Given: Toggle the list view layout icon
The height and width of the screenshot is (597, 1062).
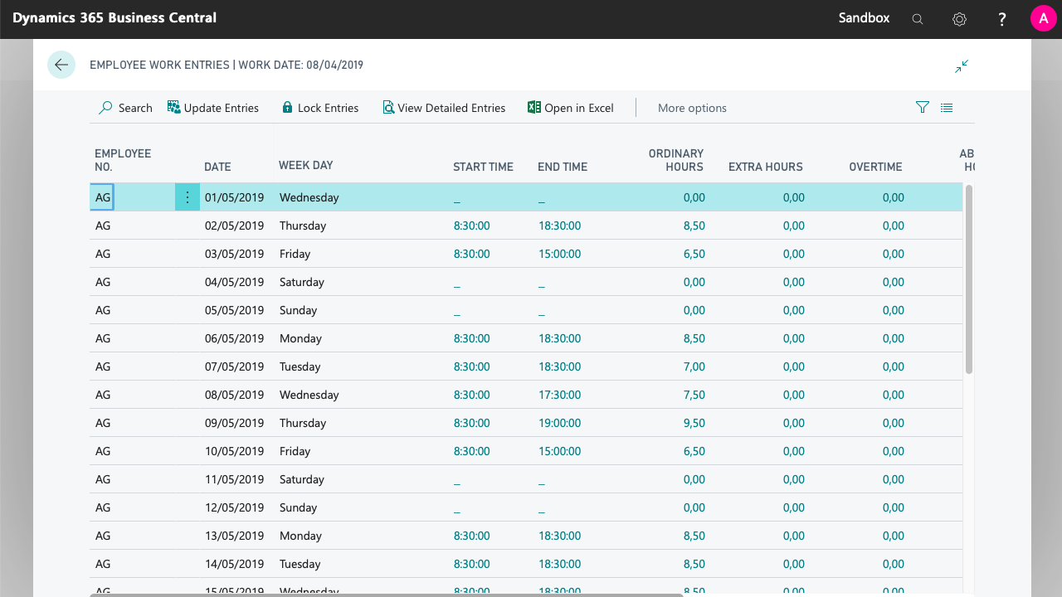Looking at the screenshot, I should [x=947, y=108].
